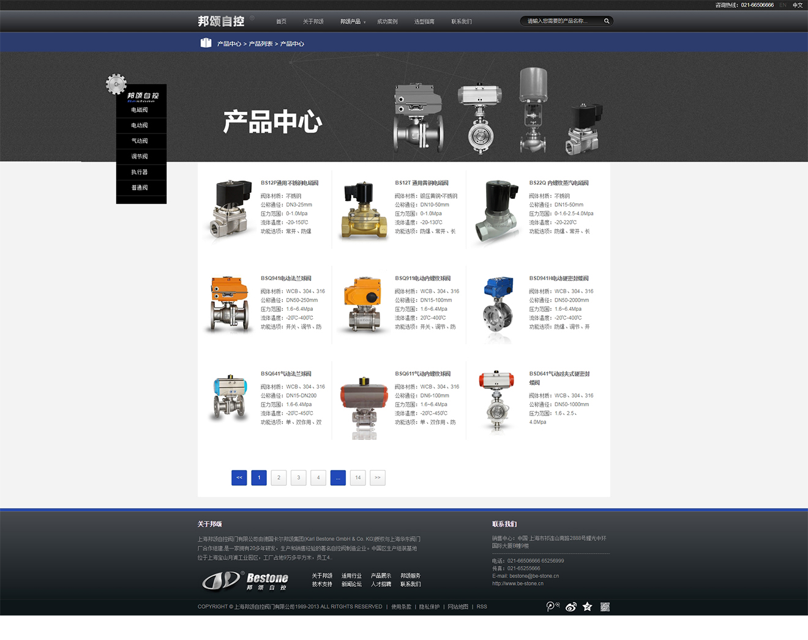The image size is (808, 640).
Task: Click the QR code icon in footer
Action: (605, 606)
